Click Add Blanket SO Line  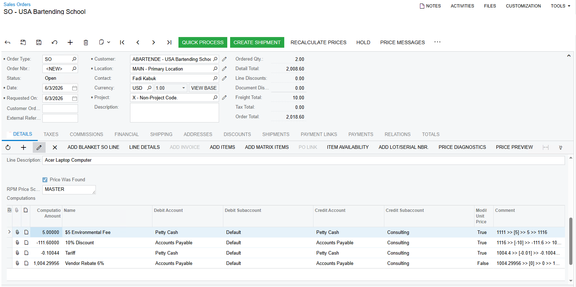(x=93, y=147)
